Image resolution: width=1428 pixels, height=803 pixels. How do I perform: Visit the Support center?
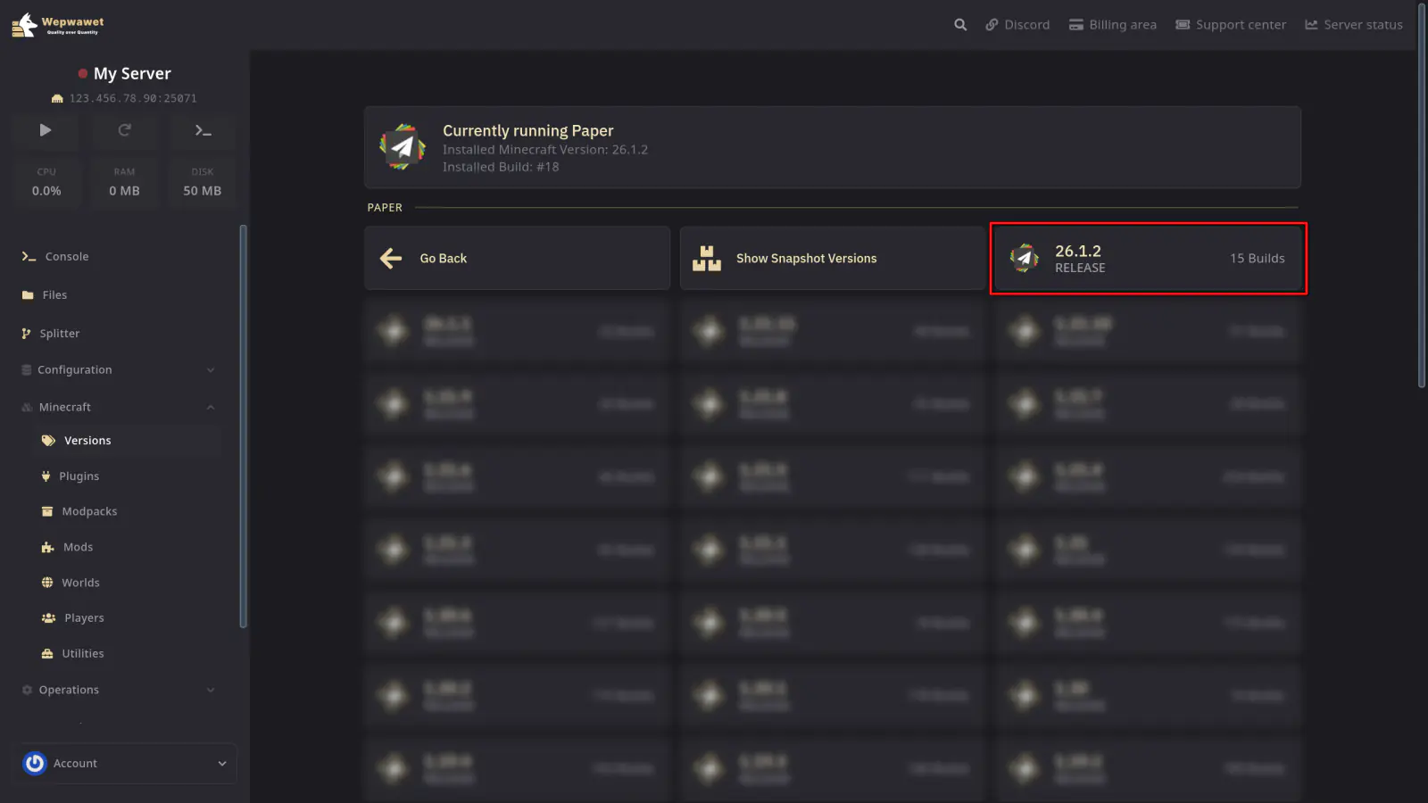pyautogui.click(x=1231, y=25)
